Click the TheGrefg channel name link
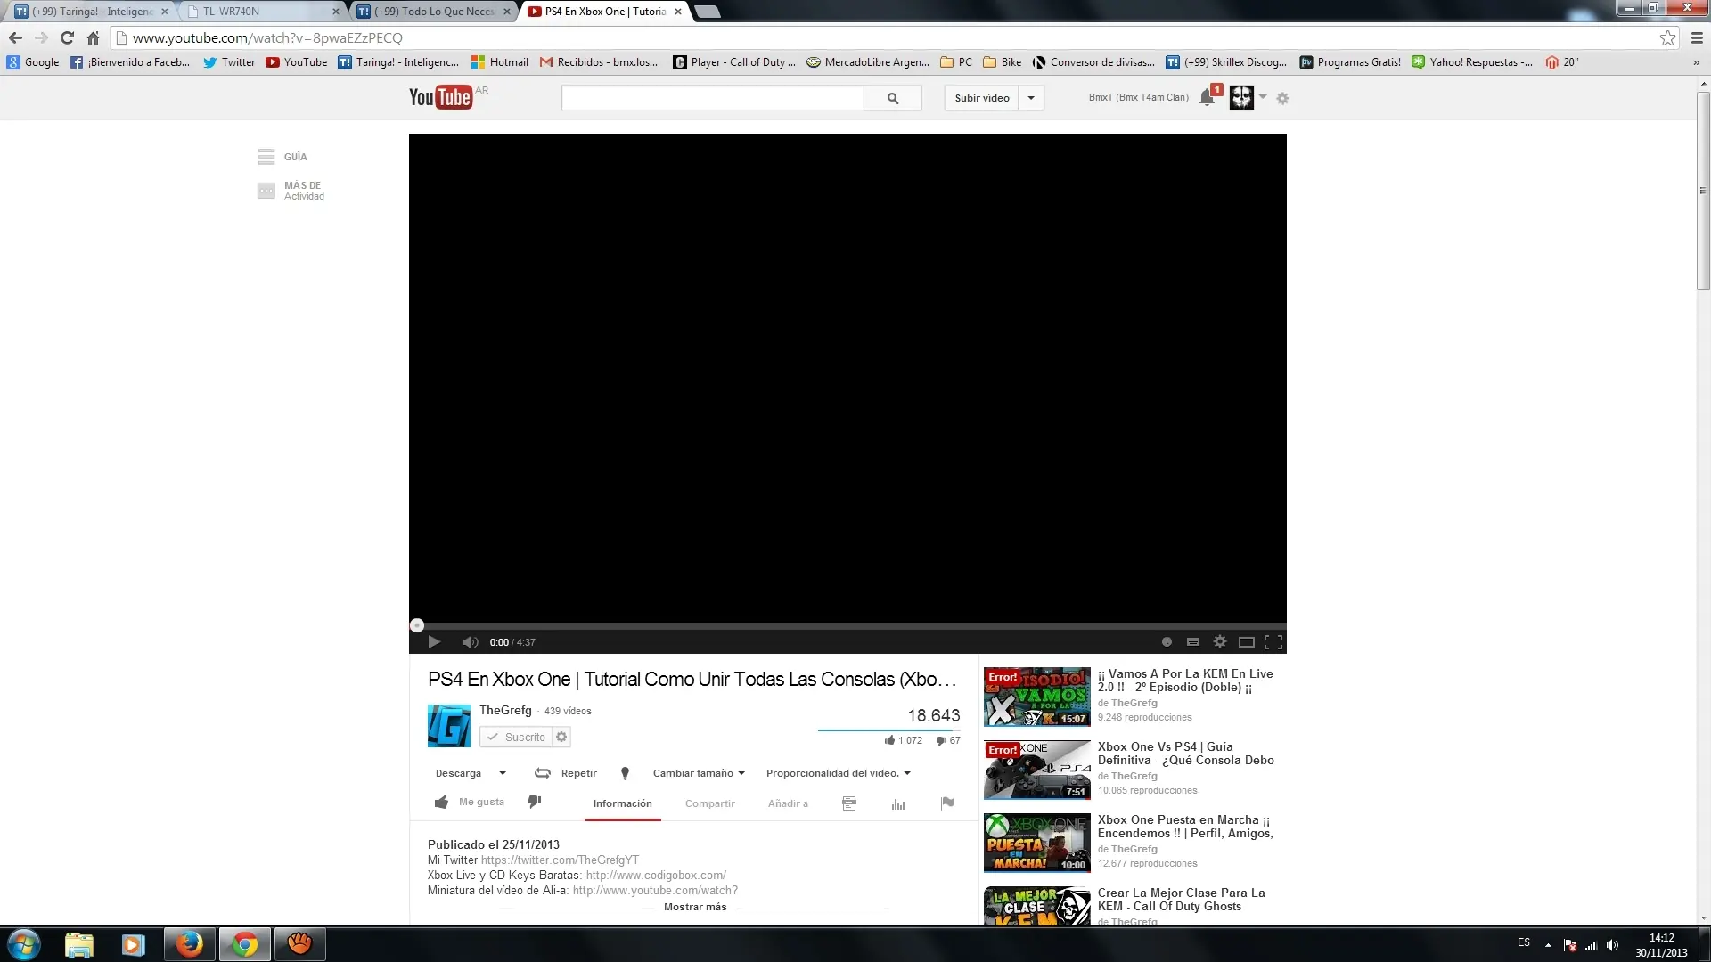Viewport: 1711px width, 962px height. [x=505, y=710]
